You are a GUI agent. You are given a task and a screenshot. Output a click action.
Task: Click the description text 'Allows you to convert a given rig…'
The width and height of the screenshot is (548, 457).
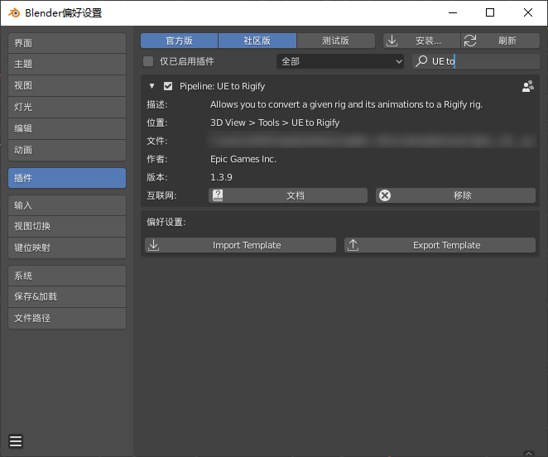[346, 104]
